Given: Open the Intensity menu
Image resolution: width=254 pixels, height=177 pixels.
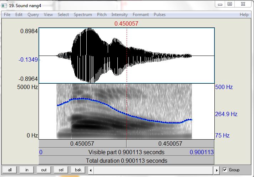Looking at the screenshot, I should pos(120,15).
